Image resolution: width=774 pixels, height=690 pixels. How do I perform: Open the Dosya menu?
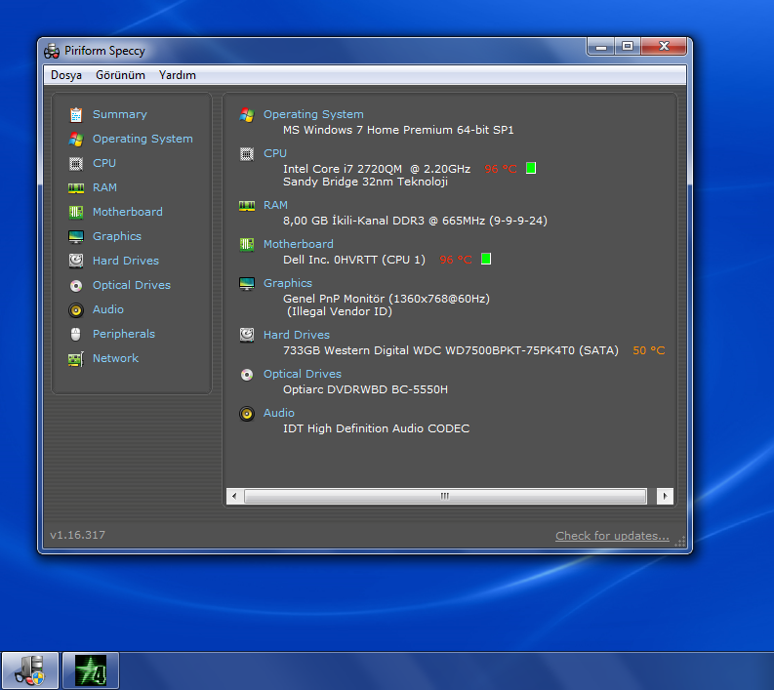coord(66,75)
